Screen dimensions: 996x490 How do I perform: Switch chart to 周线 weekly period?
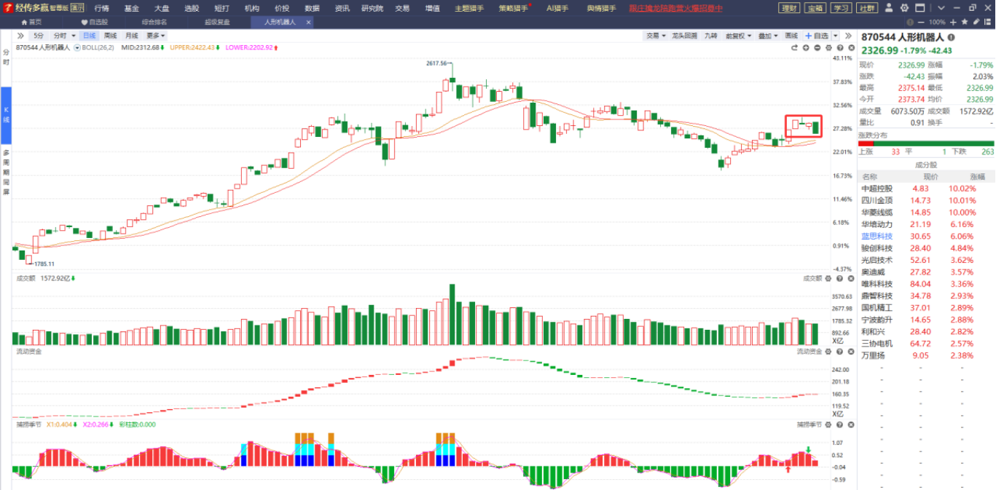point(110,36)
